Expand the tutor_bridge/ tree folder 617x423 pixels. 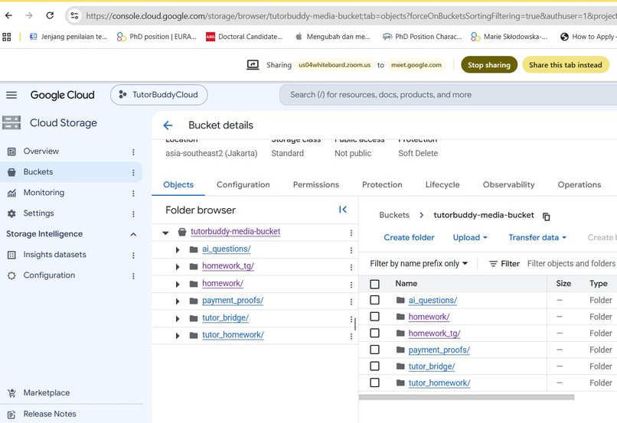pos(178,319)
